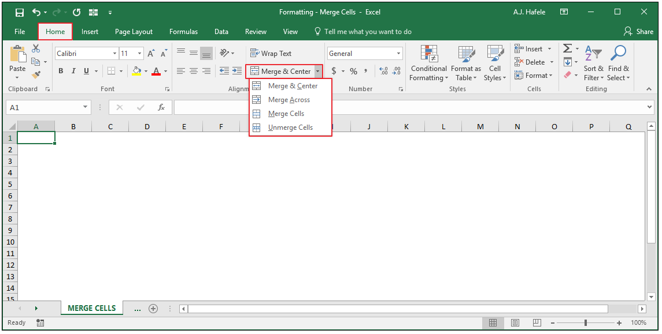The height and width of the screenshot is (334, 662).
Task: Apply bottom align to cell contents
Action: [206, 54]
